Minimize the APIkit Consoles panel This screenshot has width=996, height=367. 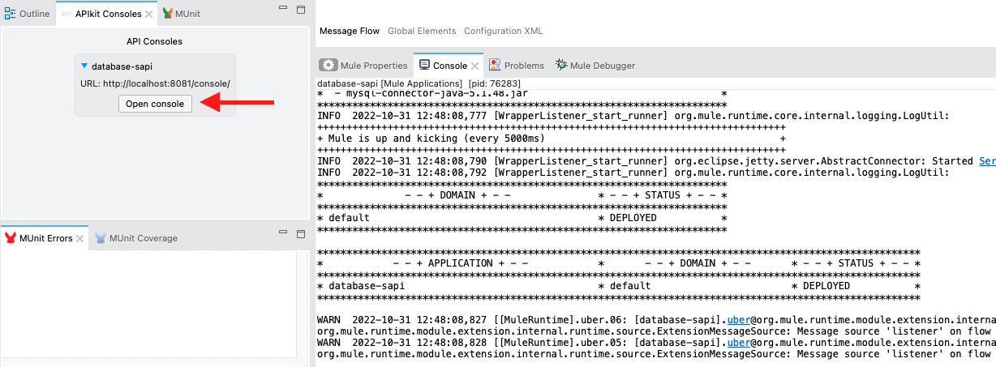[284, 11]
